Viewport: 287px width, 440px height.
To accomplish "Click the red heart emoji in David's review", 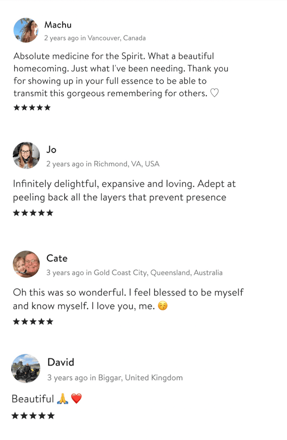I will click(x=76, y=399).
